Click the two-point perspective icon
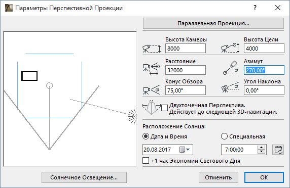Viewport: 290px width, 188px height. click(152, 108)
